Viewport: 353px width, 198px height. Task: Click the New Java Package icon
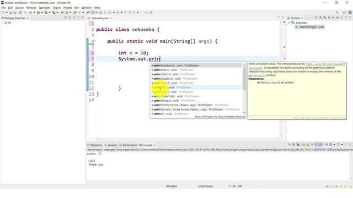click(62, 13)
